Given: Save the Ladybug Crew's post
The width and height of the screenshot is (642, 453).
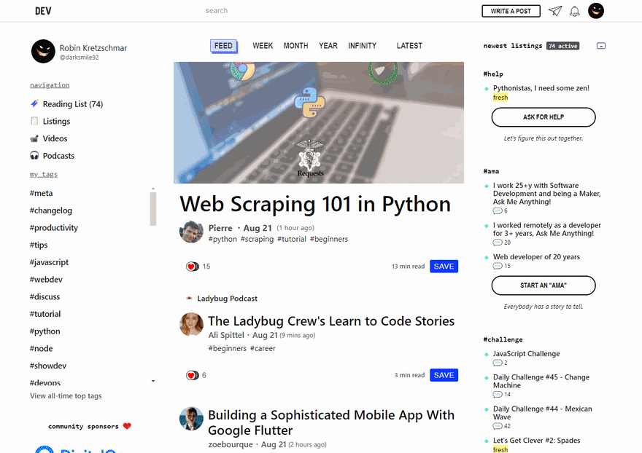Looking at the screenshot, I should [x=444, y=375].
